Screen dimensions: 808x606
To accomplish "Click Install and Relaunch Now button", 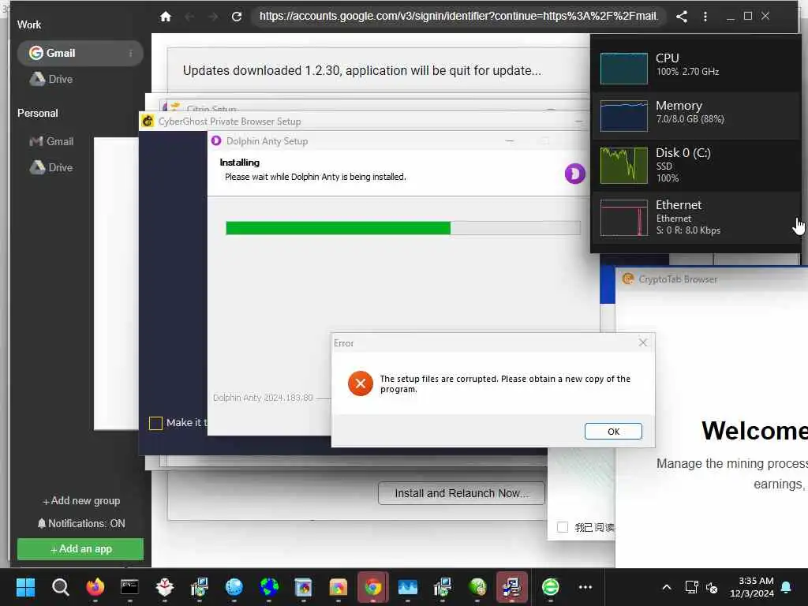I will [461, 494].
